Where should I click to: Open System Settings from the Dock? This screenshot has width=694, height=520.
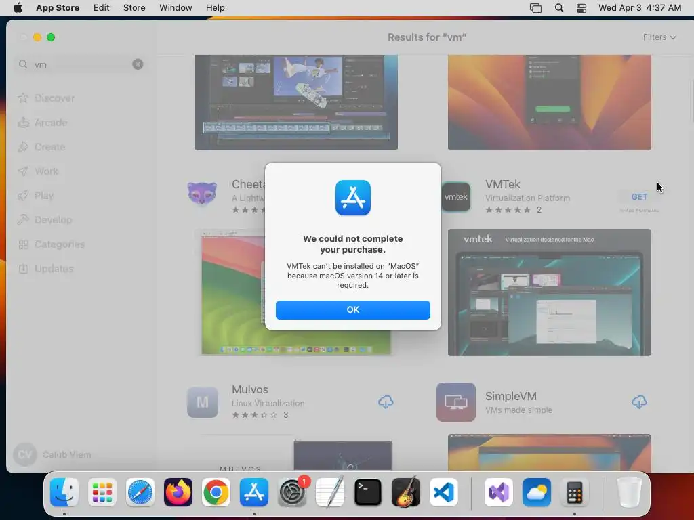pos(292,492)
